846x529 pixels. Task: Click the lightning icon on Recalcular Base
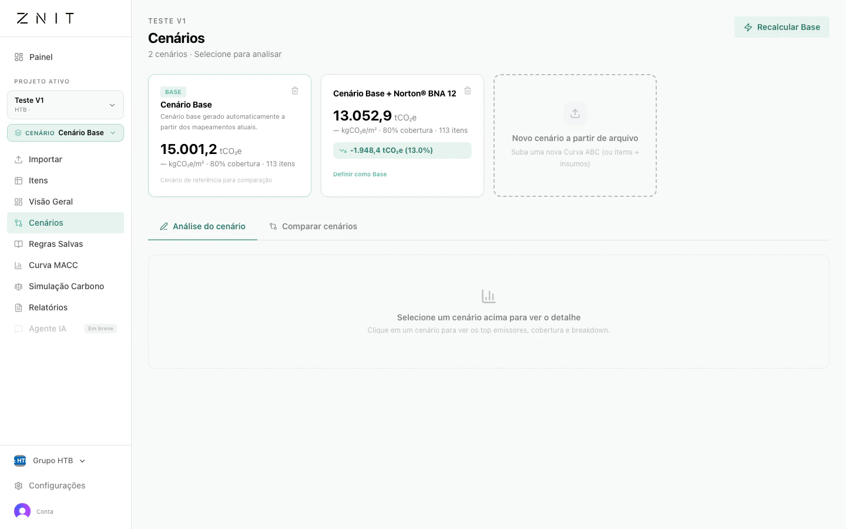[x=748, y=28]
